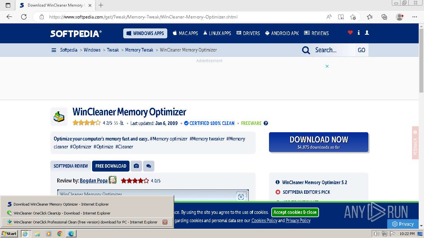Open the user account icon in header
Screen dimensions: 424x238
[367, 33]
